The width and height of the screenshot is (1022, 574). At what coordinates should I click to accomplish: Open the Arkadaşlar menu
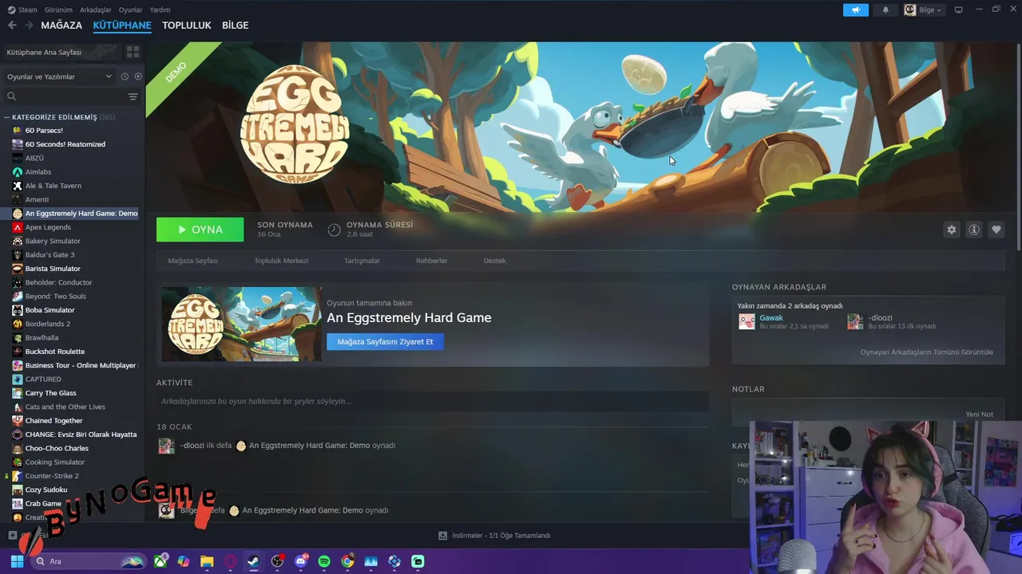pyautogui.click(x=96, y=10)
